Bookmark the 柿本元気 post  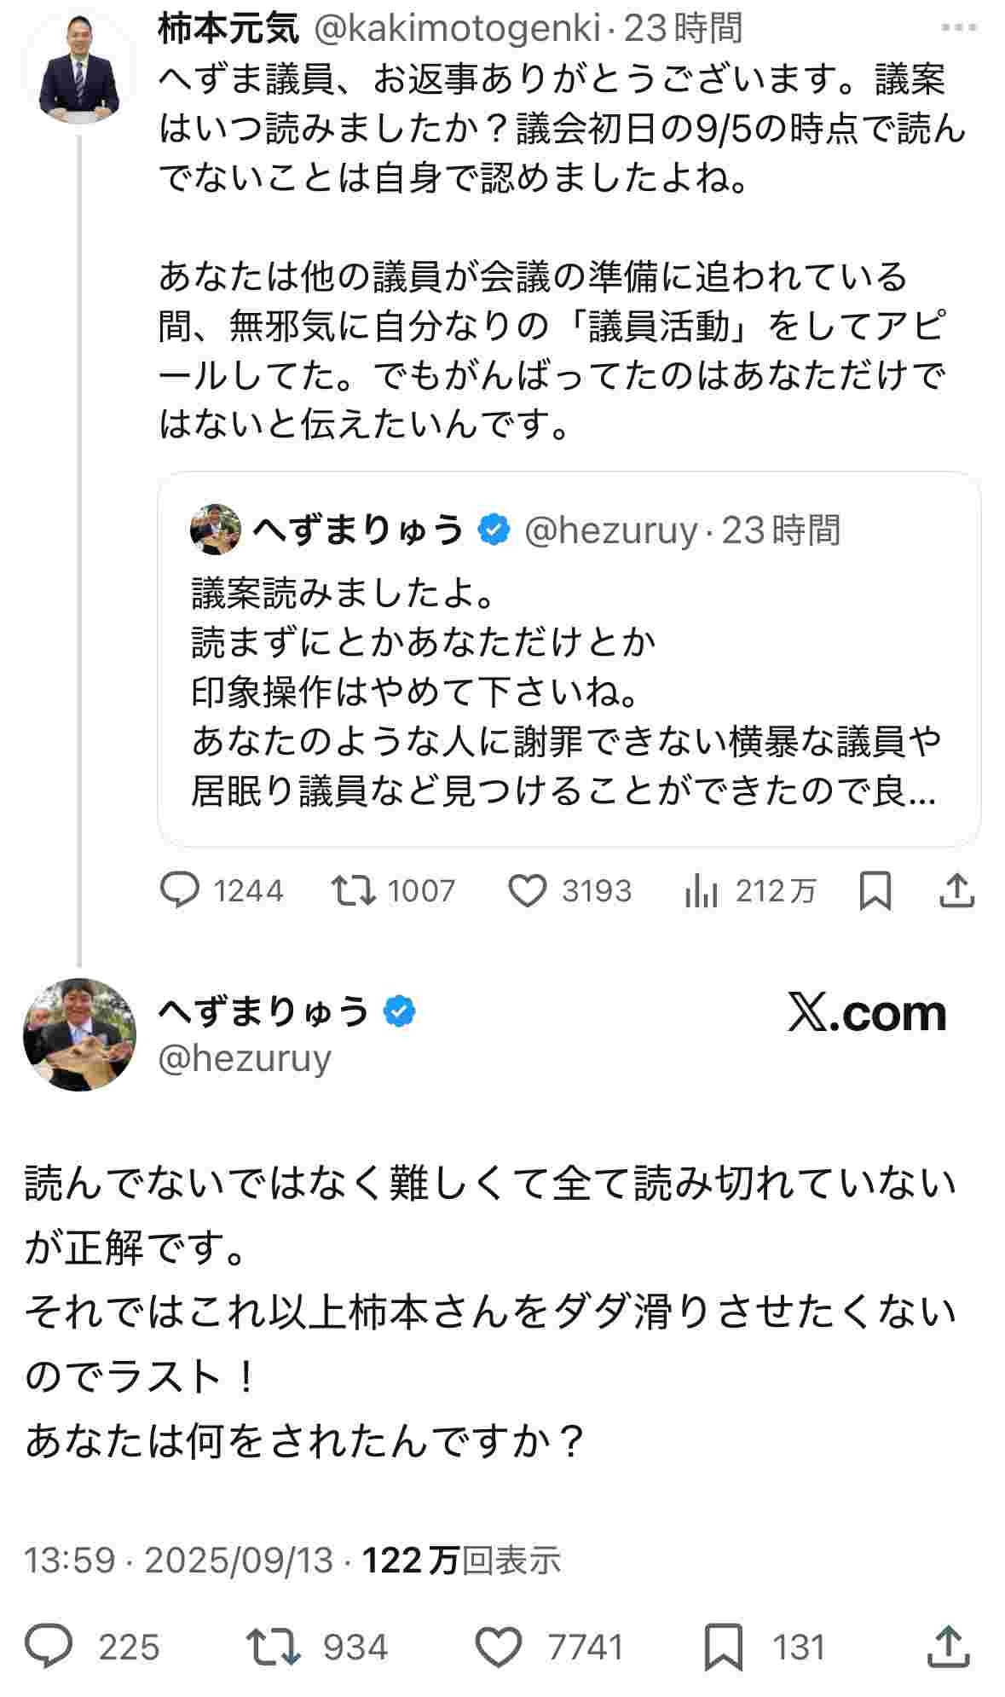pyautogui.click(x=875, y=891)
